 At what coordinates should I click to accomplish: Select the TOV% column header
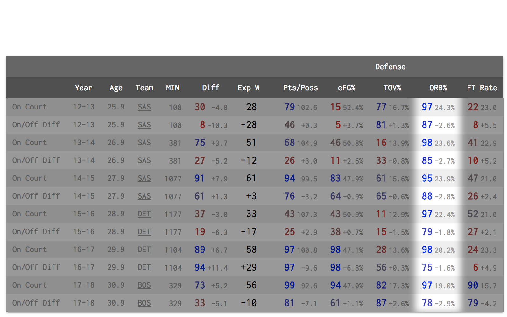(392, 88)
